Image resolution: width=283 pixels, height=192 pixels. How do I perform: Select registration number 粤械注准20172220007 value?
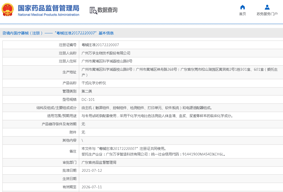click(100, 45)
